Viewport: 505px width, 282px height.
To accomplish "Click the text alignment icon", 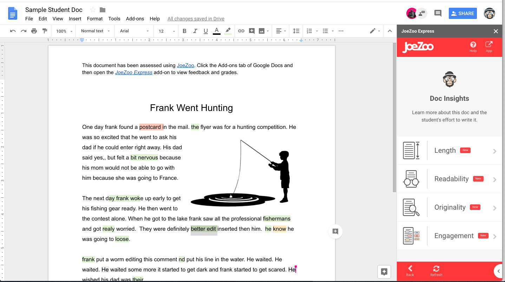I will (278, 31).
